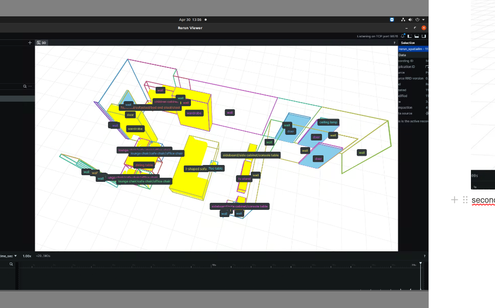Select the door label on the lowest blue panel
The width and height of the screenshot is (495, 308).
(x=318, y=159)
